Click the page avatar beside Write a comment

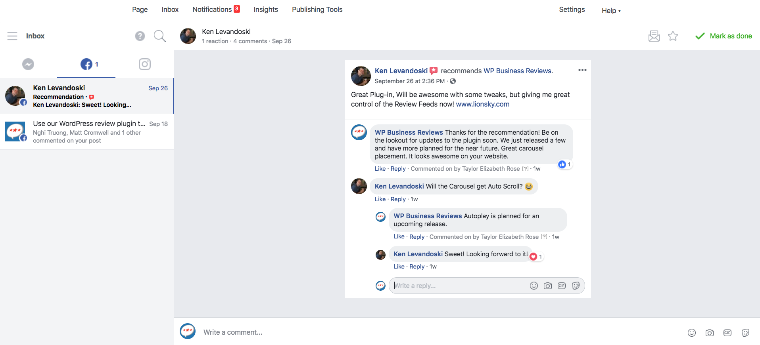(x=188, y=331)
